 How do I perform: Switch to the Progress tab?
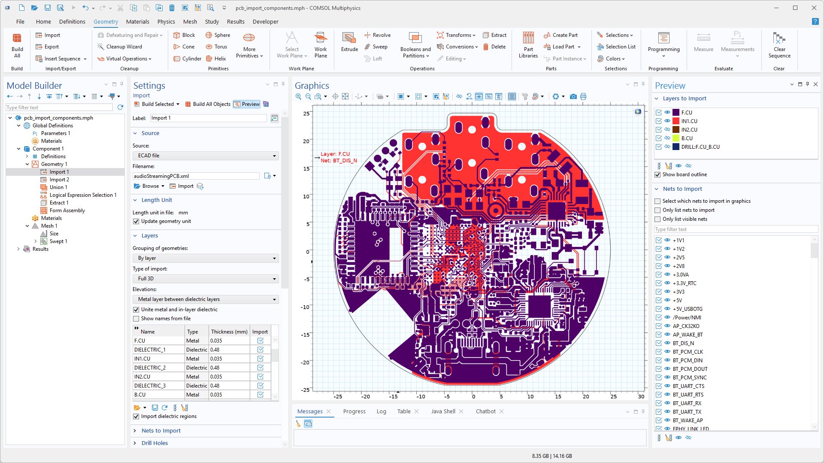coord(354,411)
